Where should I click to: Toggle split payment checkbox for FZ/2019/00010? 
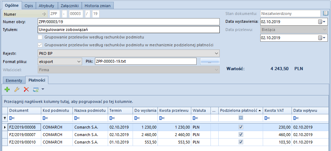241,142
